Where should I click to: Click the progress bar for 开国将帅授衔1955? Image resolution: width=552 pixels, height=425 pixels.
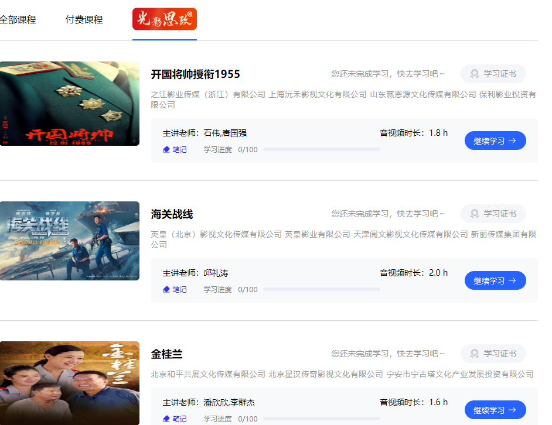(x=321, y=150)
